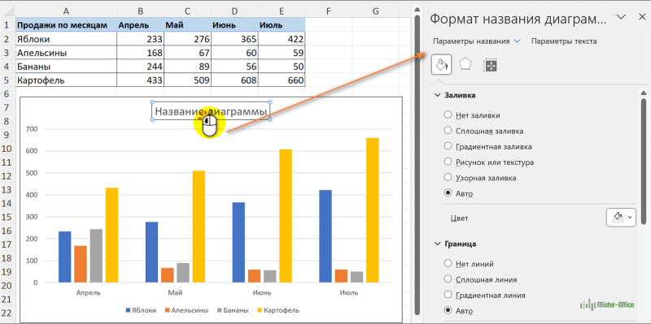Open the Fill & Line paint bucket tab
The height and width of the screenshot is (324, 651).
(442, 65)
